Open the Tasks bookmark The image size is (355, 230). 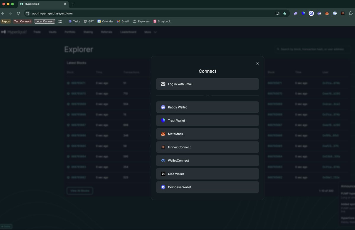point(74,21)
